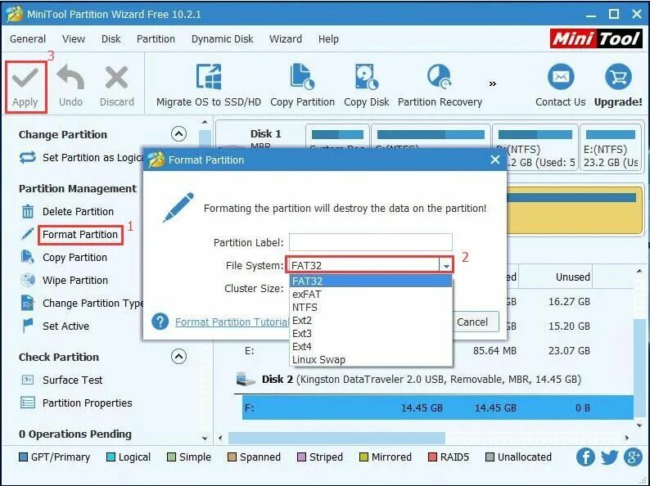Click the Partition Properties icon
Screen dimensions: 650x486
[x=27, y=403]
